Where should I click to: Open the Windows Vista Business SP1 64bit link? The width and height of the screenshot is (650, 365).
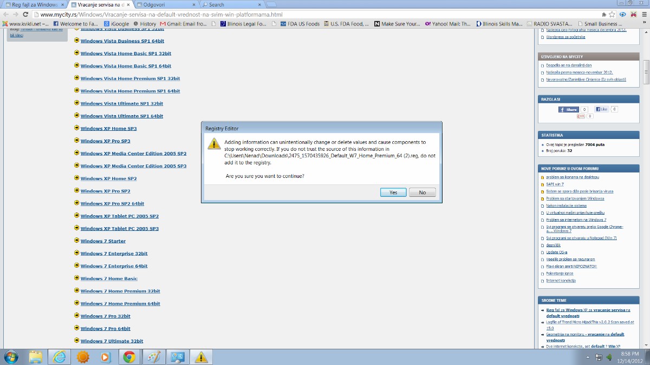[x=122, y=41]
